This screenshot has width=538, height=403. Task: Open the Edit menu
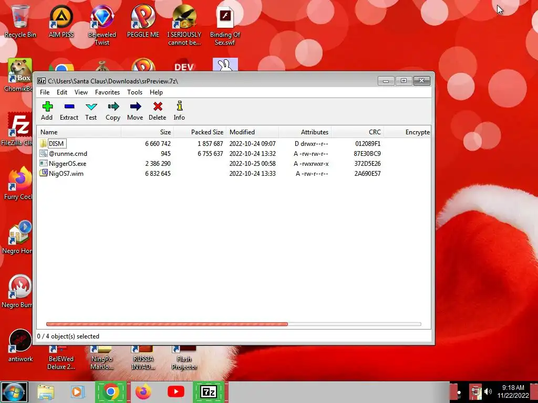click(62, 92)
